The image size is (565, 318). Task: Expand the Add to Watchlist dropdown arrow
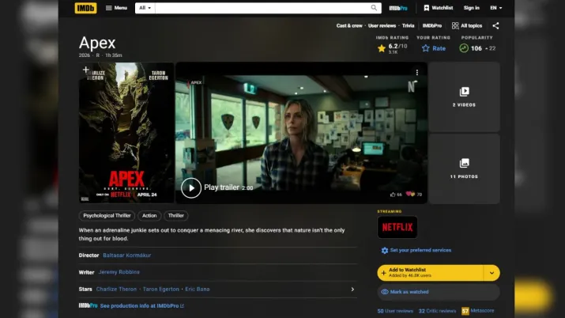tap(492, 273)
